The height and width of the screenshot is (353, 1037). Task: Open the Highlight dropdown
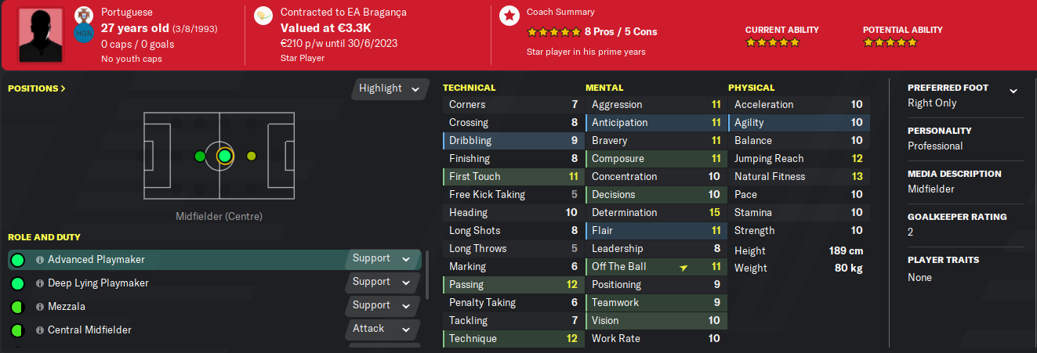tap(390, 88)
